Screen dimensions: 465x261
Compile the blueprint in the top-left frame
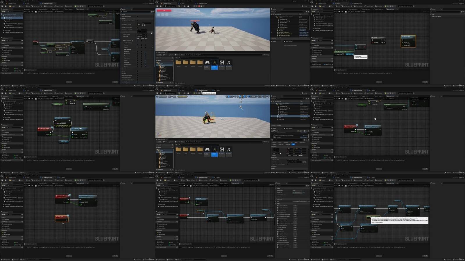tap(12, 6)
